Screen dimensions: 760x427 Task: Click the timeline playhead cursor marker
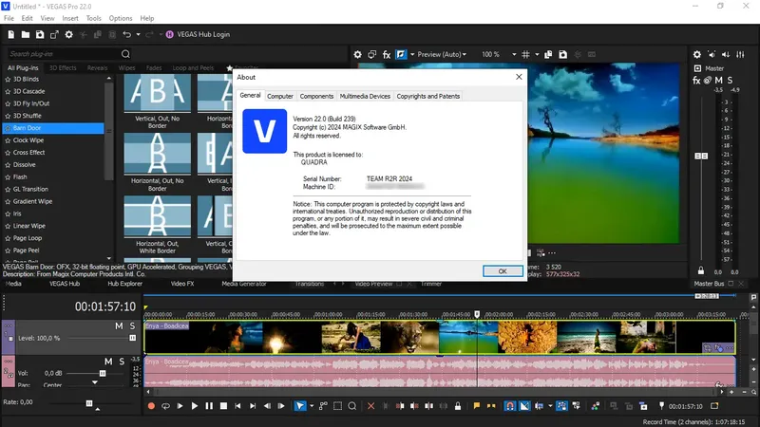click(477, 314)
